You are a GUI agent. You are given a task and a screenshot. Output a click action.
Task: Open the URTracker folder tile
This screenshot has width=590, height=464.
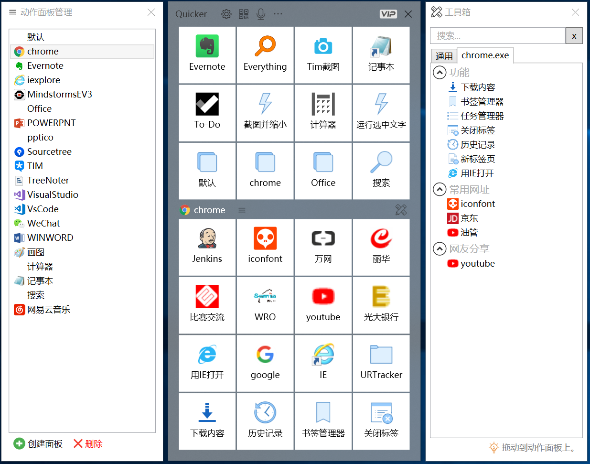(381, 363)
